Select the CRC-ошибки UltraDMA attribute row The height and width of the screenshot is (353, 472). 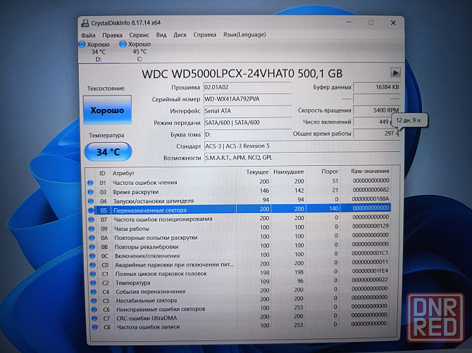click(240, 316)
